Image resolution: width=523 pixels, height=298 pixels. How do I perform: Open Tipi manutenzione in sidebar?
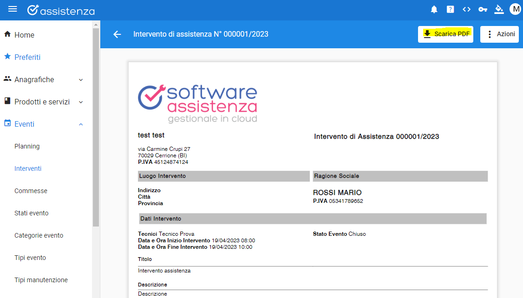41,280
